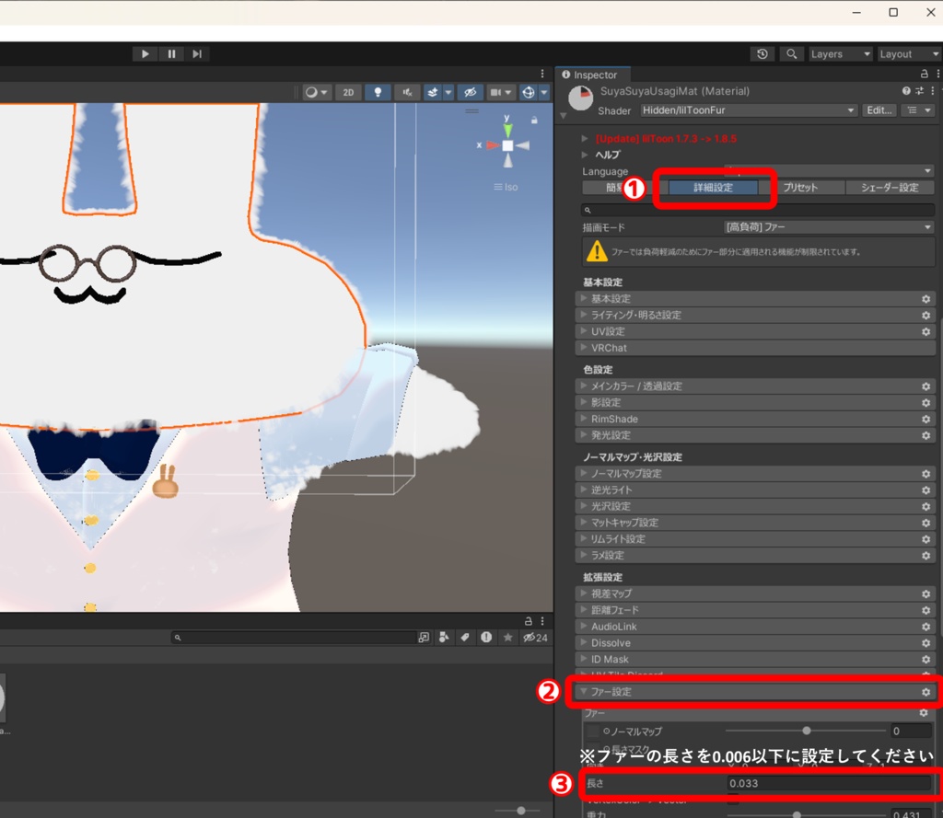This screenshot has width=943, height=818.
Task: Click the Project search by type icon
Action: point(444,638)
